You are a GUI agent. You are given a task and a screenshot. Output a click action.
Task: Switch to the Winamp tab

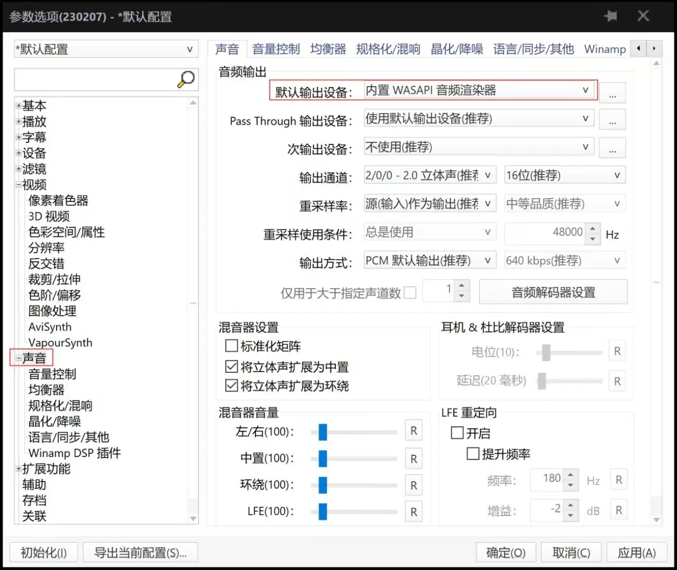604,49
